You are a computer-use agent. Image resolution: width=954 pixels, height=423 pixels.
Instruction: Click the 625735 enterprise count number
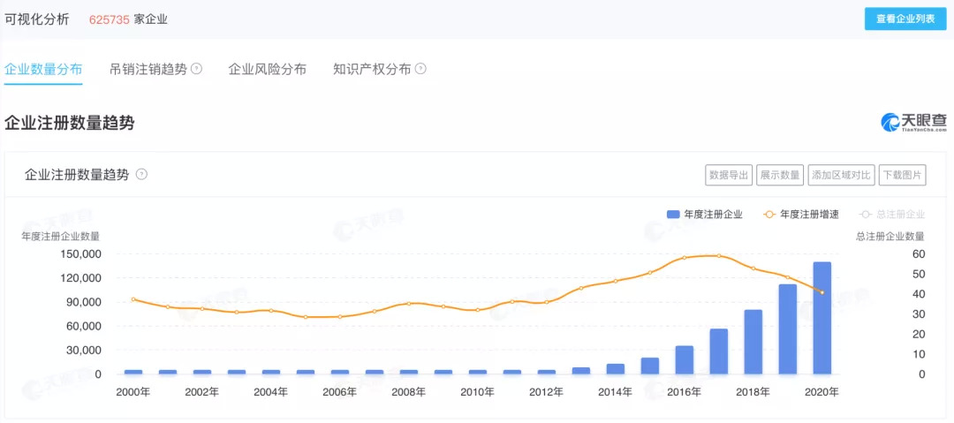(109, 19)
